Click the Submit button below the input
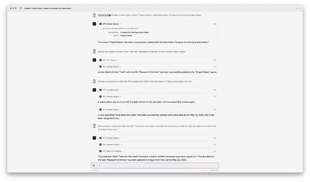 (x=204, y=170)
